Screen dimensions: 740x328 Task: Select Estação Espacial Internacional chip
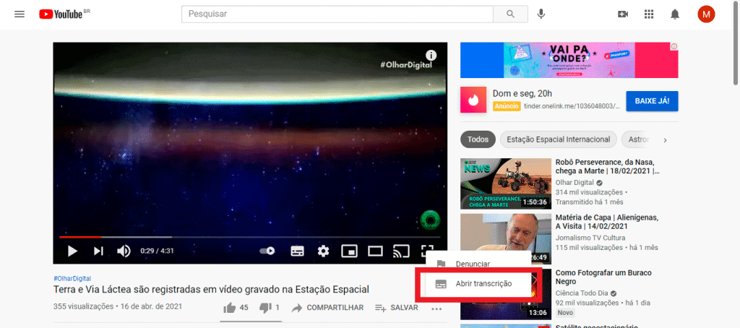pos(559,139)
